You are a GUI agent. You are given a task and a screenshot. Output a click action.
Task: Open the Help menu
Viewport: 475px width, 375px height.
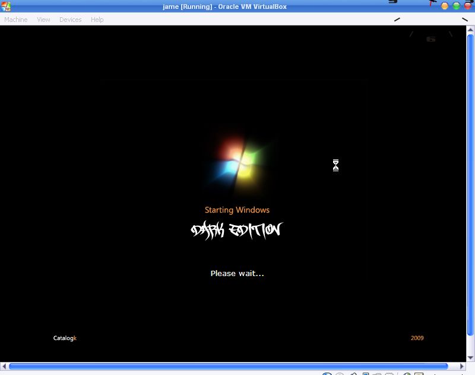coord(97,20)
